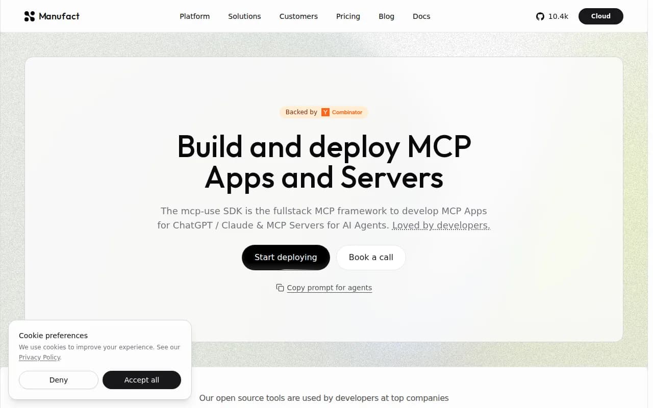
Task: Click the Cookie preferences heading
Action: coord(53,336)
